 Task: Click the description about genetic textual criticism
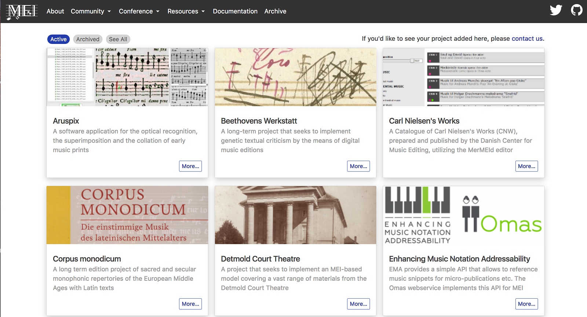point(290,141)
